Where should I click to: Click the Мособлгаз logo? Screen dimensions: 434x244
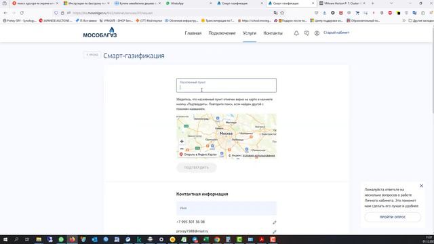100,33
